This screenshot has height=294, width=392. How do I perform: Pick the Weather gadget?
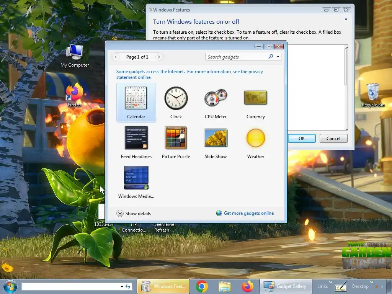(255, 142)
